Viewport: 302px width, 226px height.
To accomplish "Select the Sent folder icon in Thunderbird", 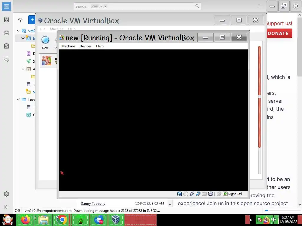I will click(x=29, y=61).
